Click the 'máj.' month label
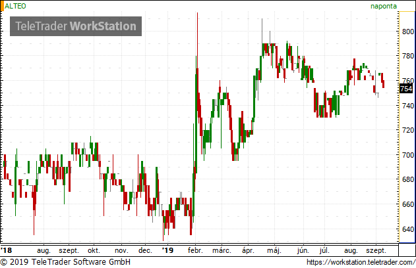Viewport: 416px width, 268px height. (274, 250)
